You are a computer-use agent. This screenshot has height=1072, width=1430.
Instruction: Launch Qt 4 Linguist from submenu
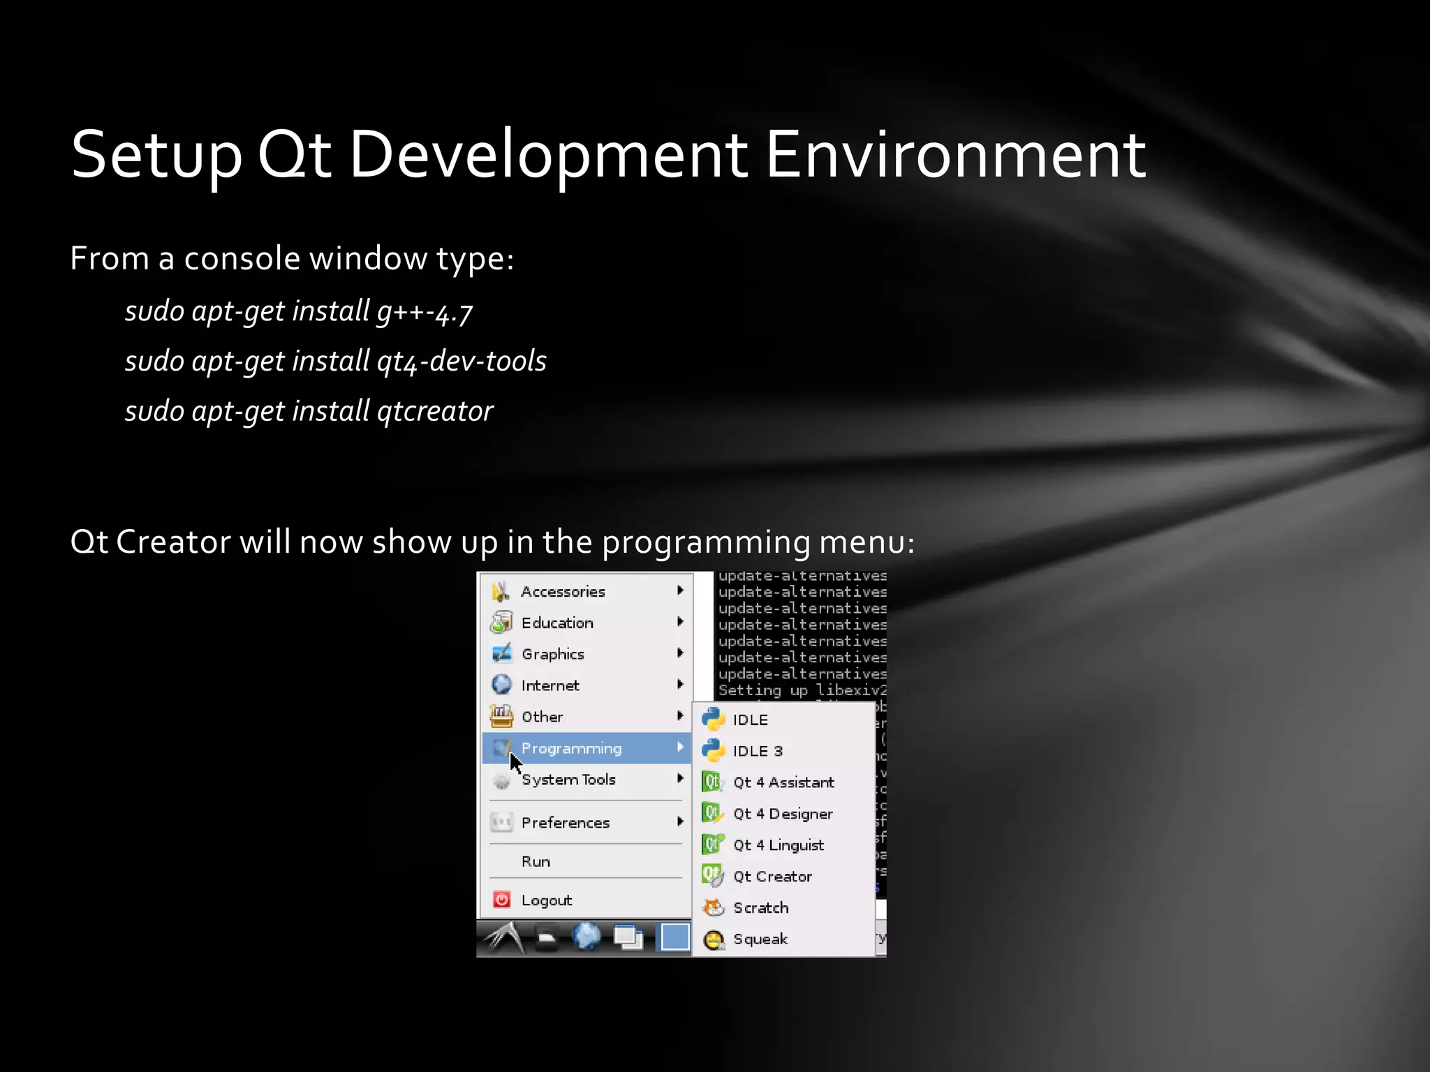tap(785, 845)
